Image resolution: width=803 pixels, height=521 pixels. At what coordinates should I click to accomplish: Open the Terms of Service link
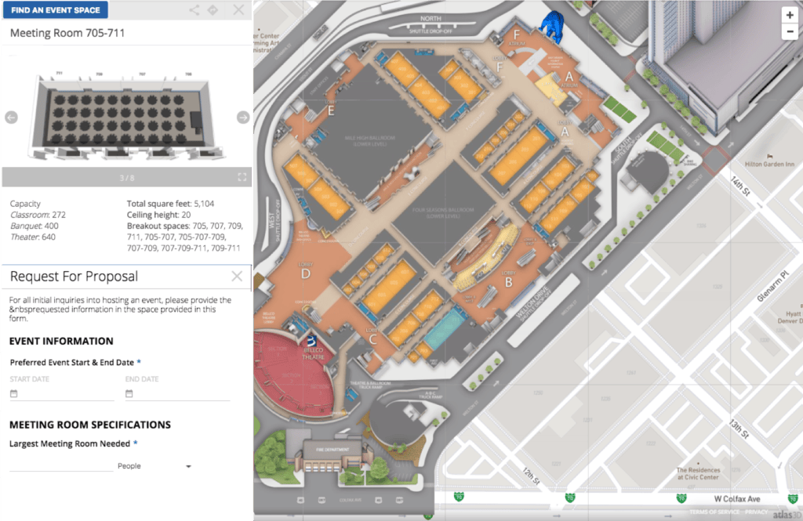point(714,512)
